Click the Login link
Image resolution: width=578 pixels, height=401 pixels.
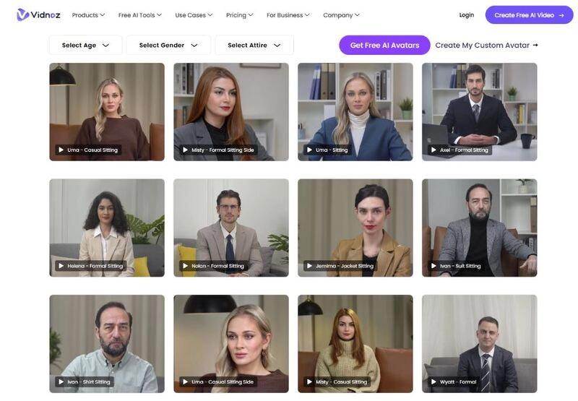467,15
